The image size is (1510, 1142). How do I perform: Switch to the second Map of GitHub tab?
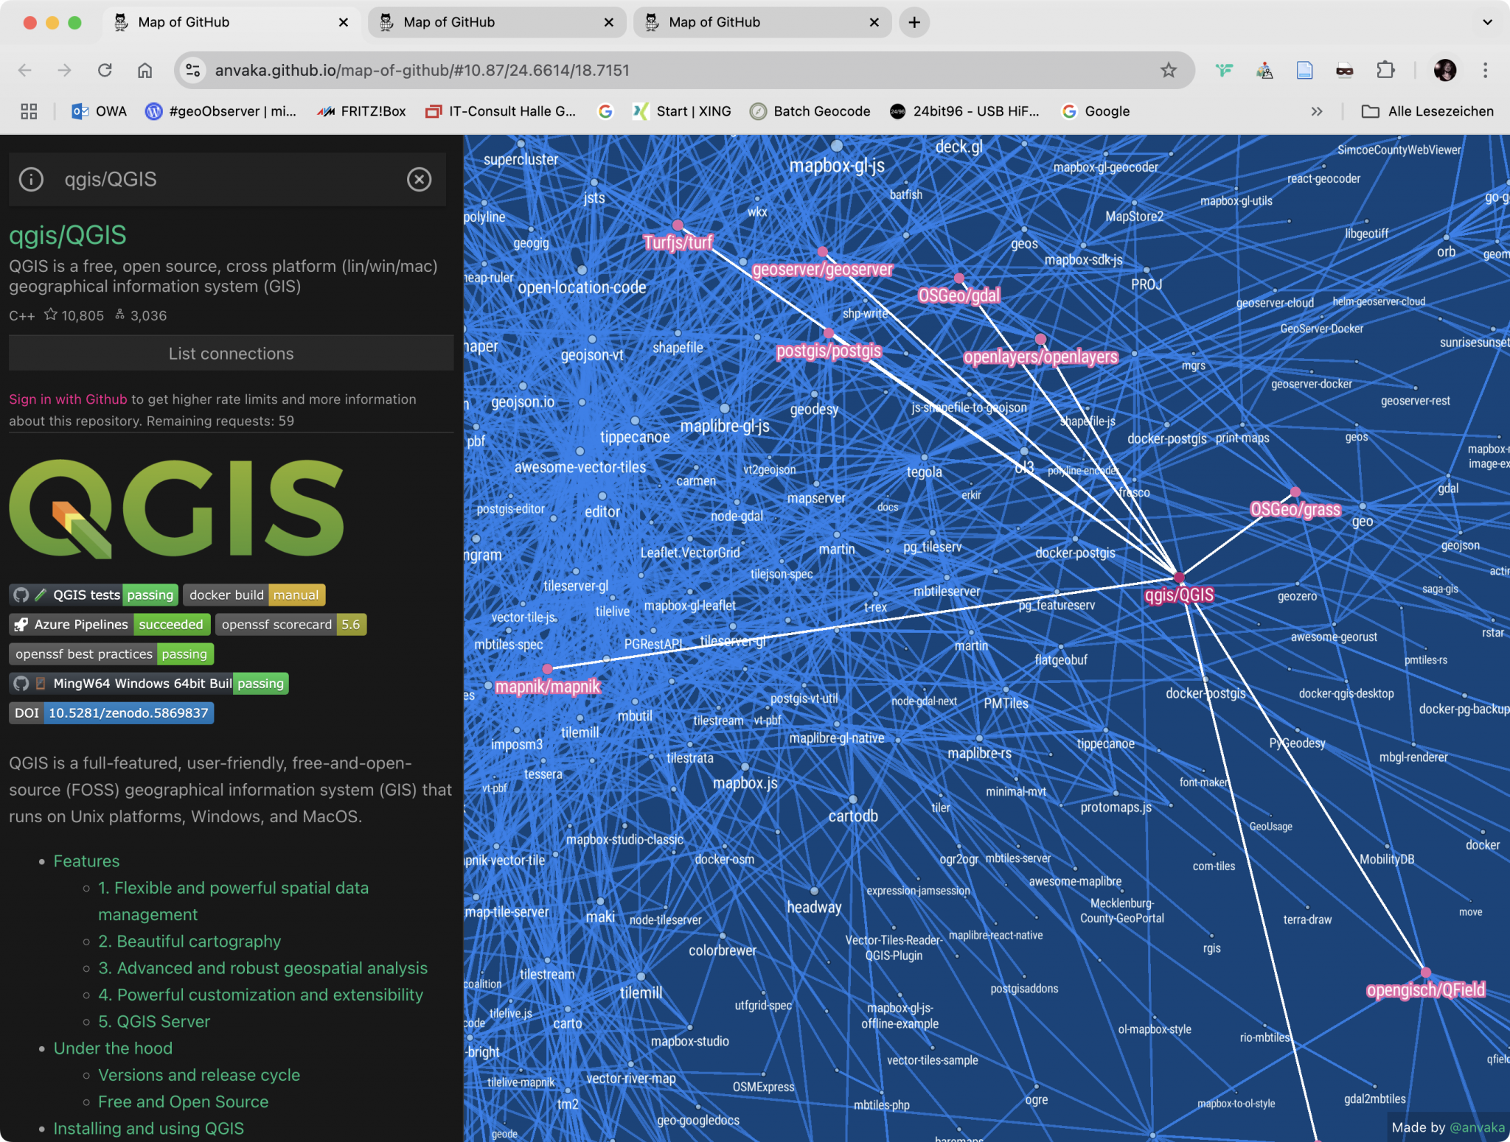(x=497, y=22)
